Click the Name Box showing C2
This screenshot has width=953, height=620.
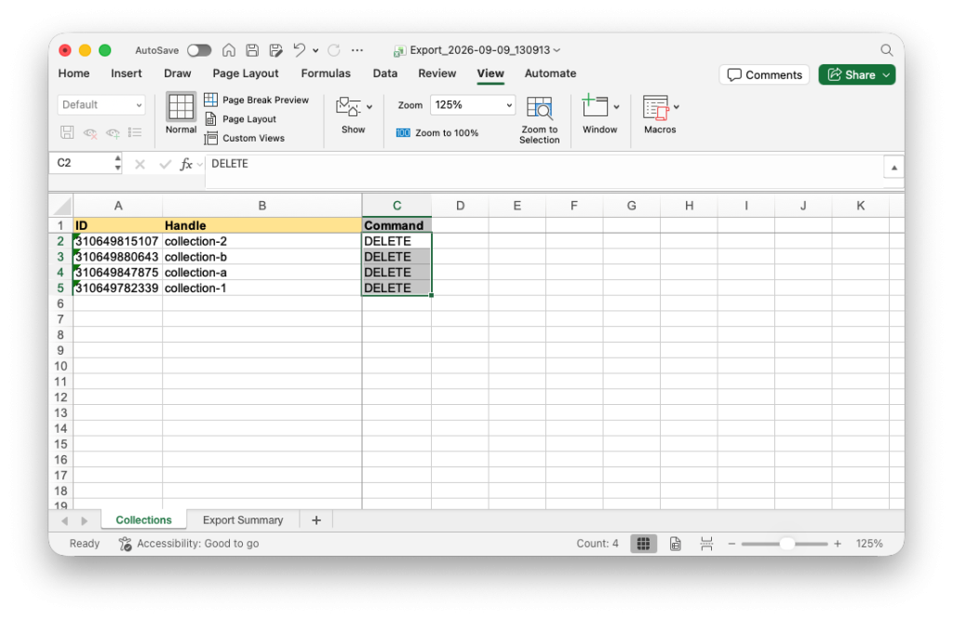click(80, 163)
